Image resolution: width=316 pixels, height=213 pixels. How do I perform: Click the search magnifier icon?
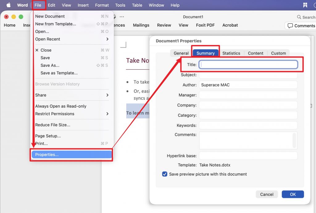tap(299, 17)
